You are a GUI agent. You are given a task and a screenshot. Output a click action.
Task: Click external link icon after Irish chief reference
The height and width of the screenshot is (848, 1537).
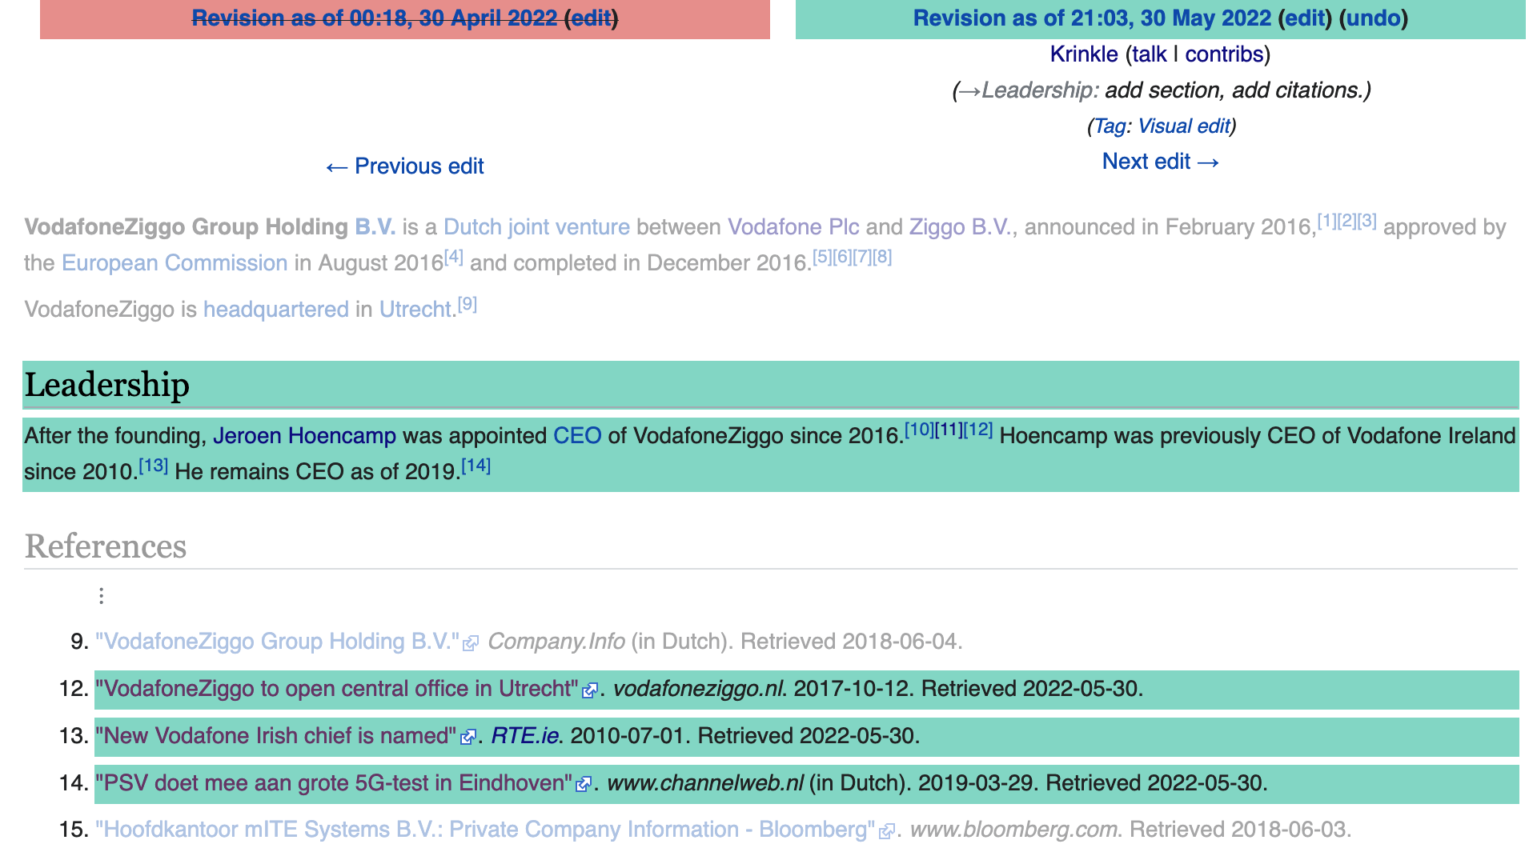(468, 738)
